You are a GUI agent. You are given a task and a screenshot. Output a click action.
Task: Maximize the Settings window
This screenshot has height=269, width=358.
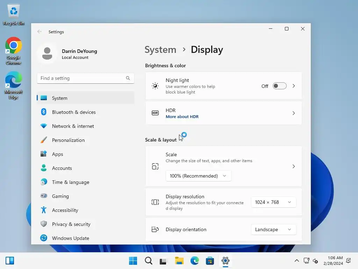point(287,29)
